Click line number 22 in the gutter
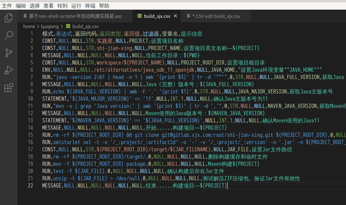346x205 pixels. click(x=30, y=186)
